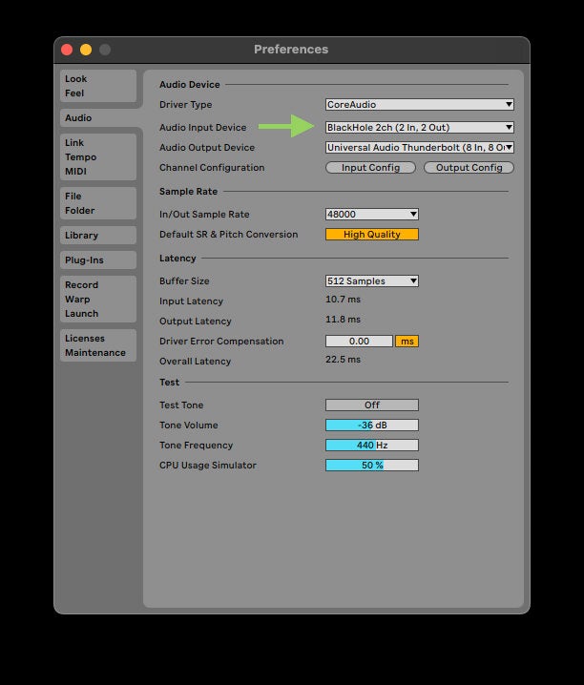Click the Test section heading

(x=169, y=383)
